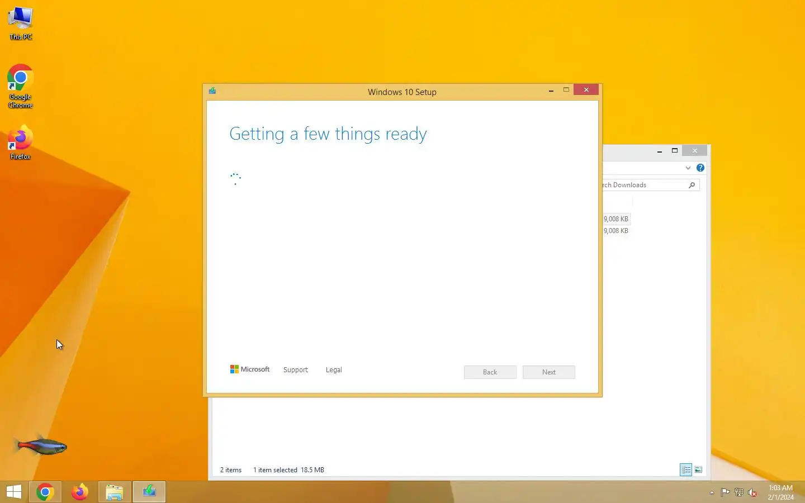Viewport: 805px width, 503px height.
Task: Open the taskbar clock showing 1:03 AM
Action: point(780,492)
